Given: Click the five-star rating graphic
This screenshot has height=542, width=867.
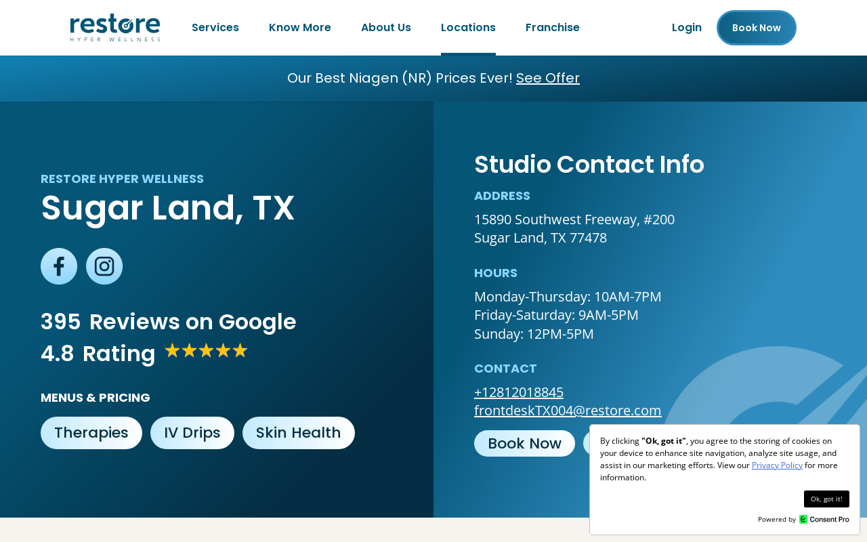Looking at the screenshot, I should (x=206, y=351).
